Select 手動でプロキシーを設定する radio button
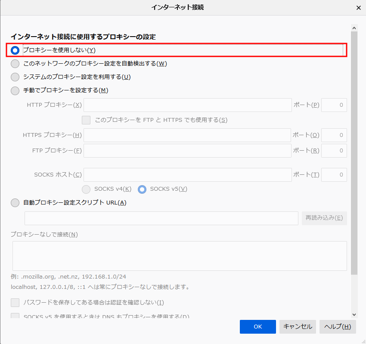366x344 pixels. coord(16,90)
